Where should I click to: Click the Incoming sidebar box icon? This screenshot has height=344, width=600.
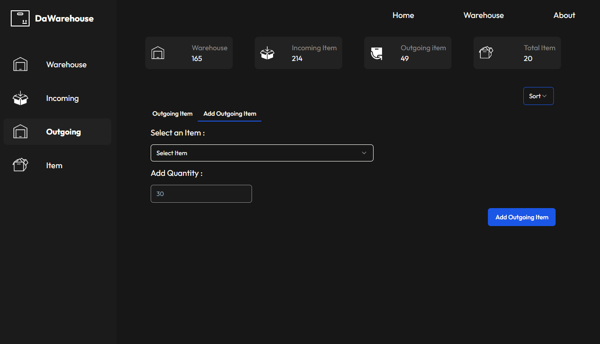tap(20, 98)
